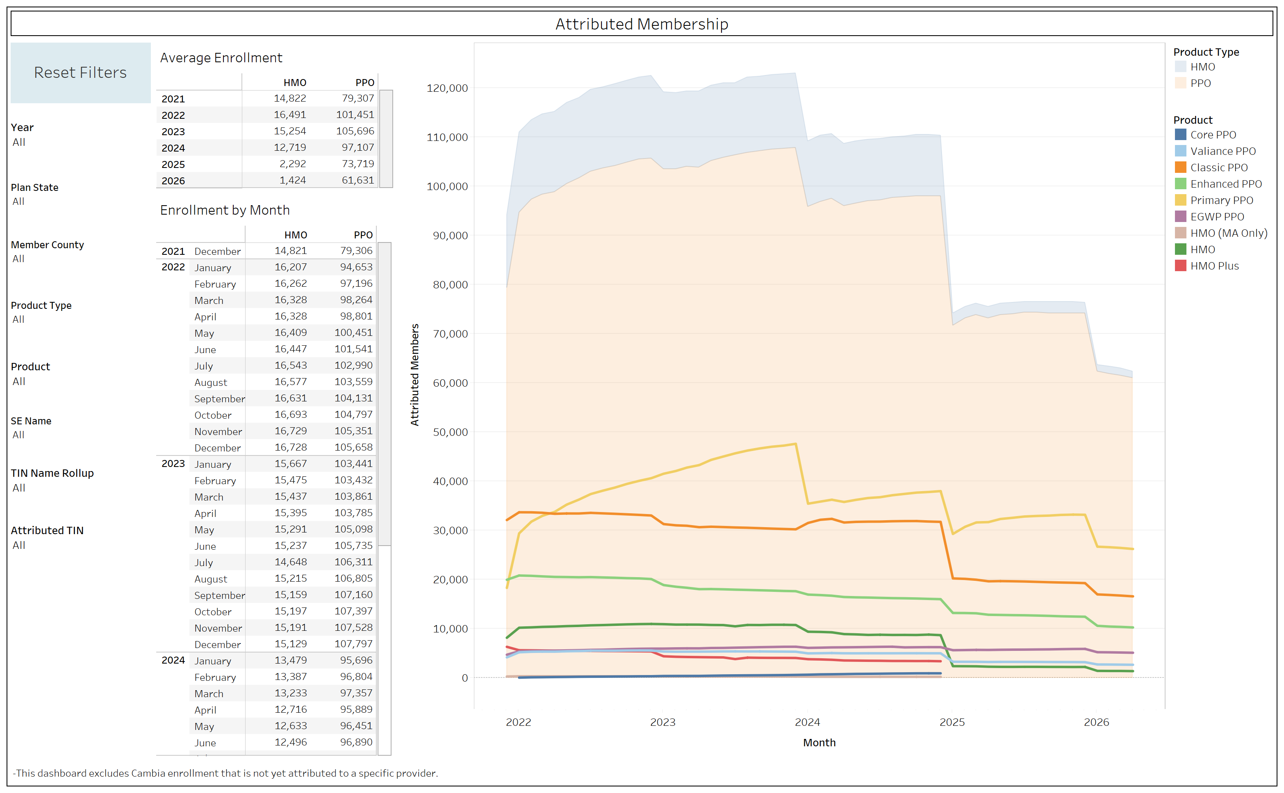Open the Member County filter dropdown

tap(19, 258)
